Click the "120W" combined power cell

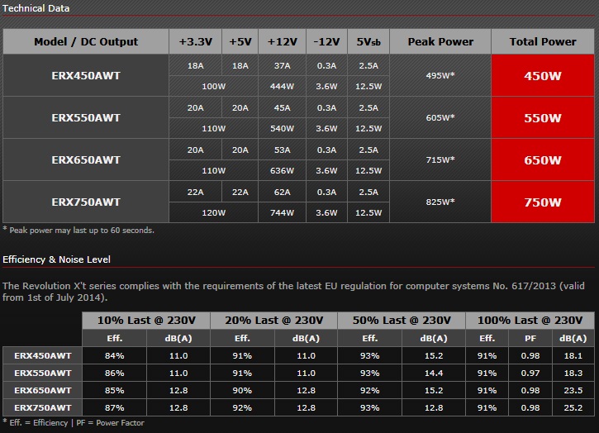pyautogui.click(x=213, y=212)
